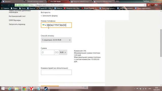Click the scrollbar down arrow
Image resolution: width=162 pixels, height=91 pixels.
click(161, 85)
